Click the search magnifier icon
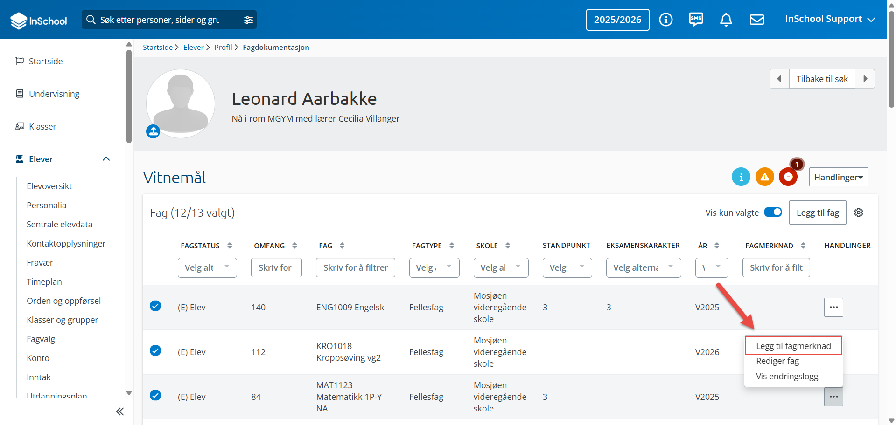 (x=91, y=20)
